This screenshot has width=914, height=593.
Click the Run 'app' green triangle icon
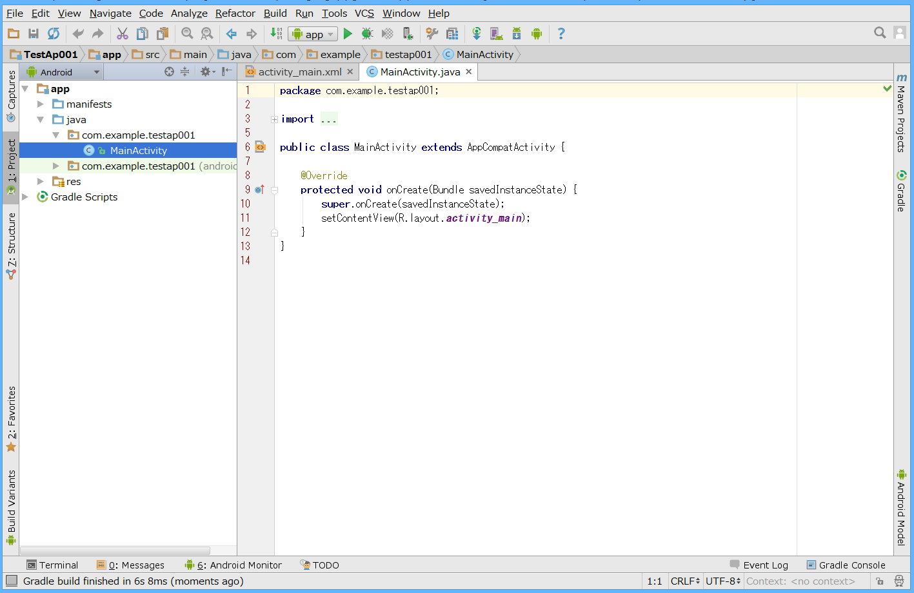[x=348, y=33]
